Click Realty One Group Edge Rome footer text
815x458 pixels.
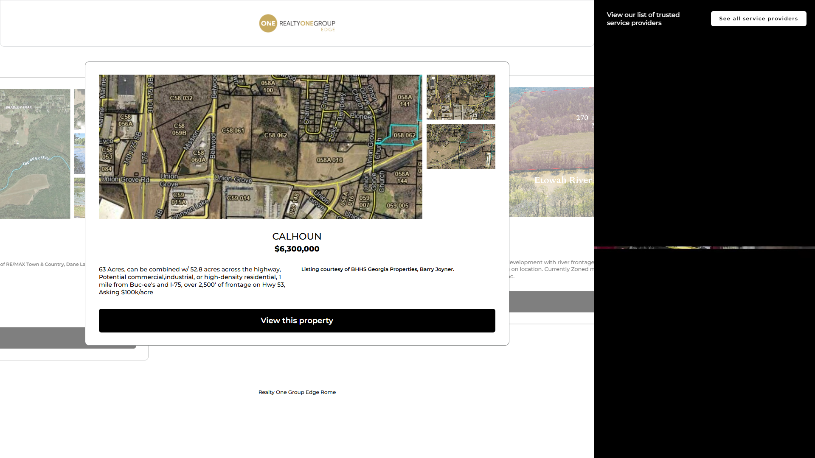point(297,392)
